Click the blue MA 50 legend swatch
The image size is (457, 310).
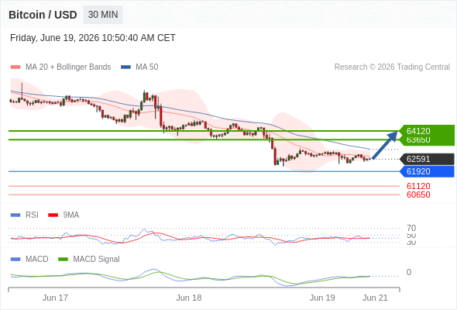point(125,67)
